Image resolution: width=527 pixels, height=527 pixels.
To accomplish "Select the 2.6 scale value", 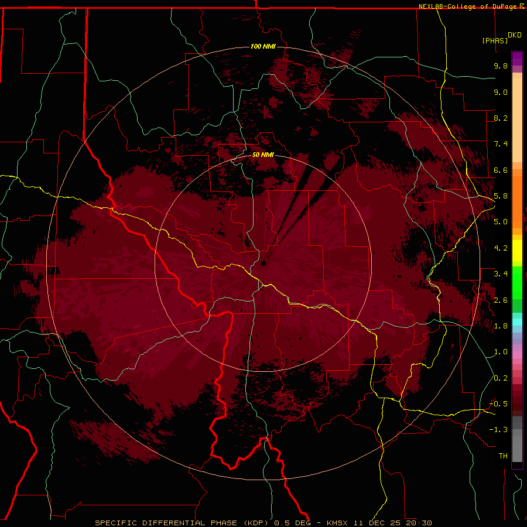I will [x=501, y=300].
